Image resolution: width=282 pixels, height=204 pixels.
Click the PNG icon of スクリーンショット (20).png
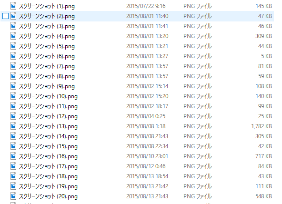pyautogui.click(x=13, y=196)
